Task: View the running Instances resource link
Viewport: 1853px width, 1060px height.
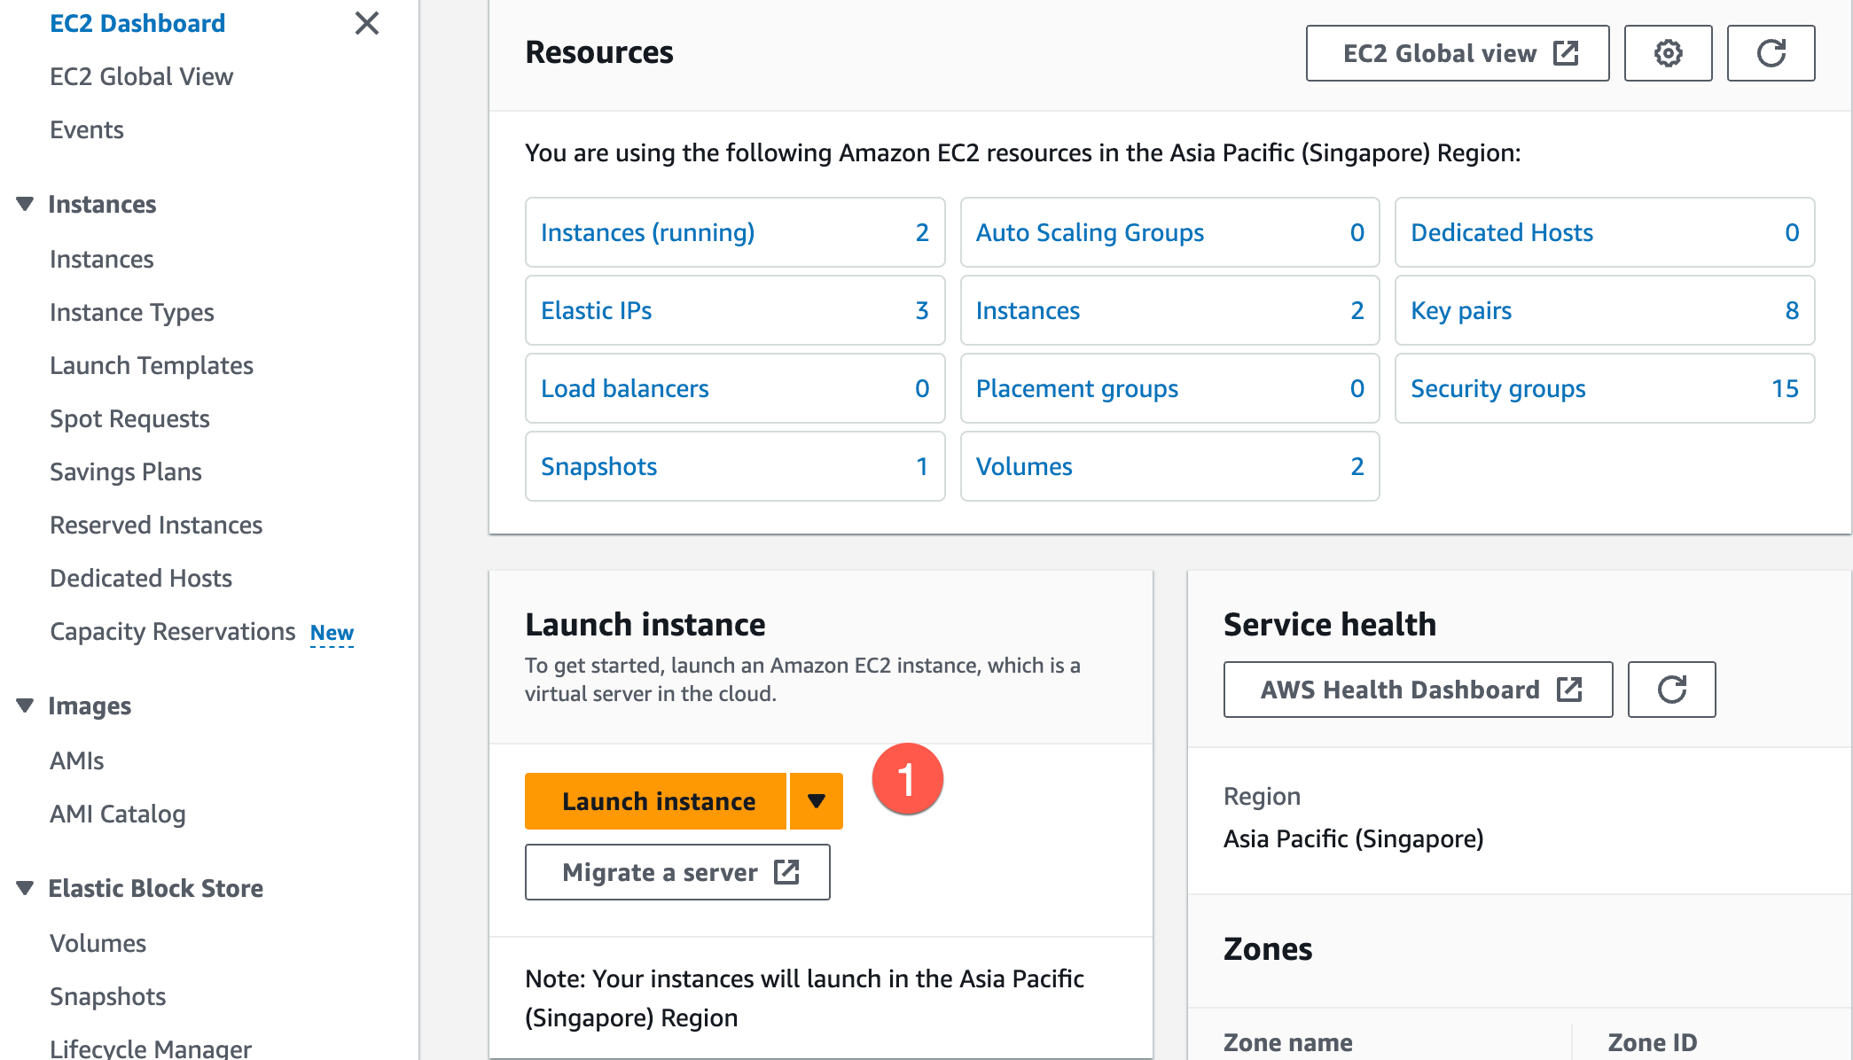Action: click(647, 233)
